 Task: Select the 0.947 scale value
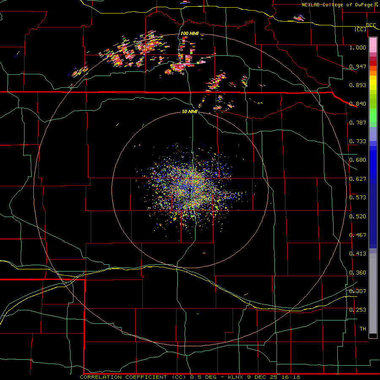(358, 66)
